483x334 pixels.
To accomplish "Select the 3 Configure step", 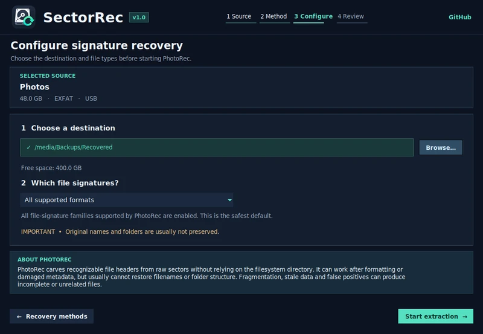I will click(x=313, y=17).
